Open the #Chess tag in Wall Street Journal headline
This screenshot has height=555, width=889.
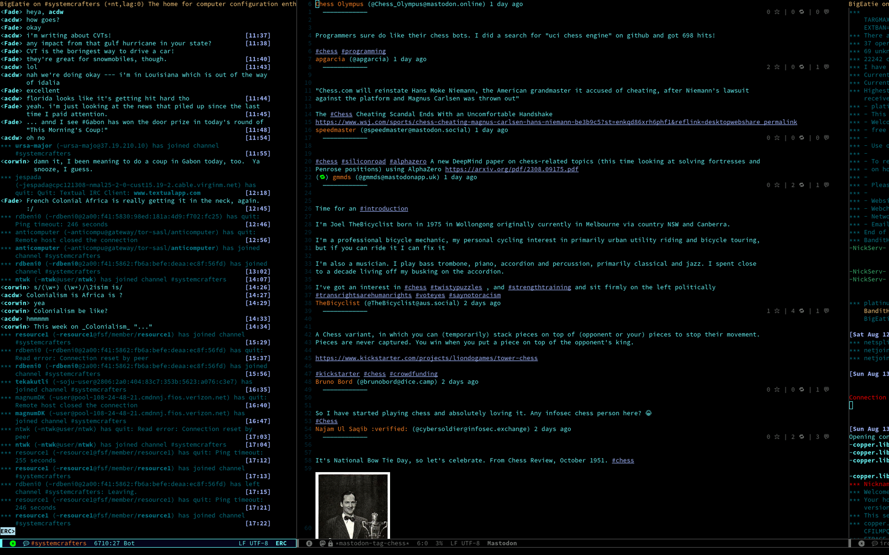tap(341, 114)
